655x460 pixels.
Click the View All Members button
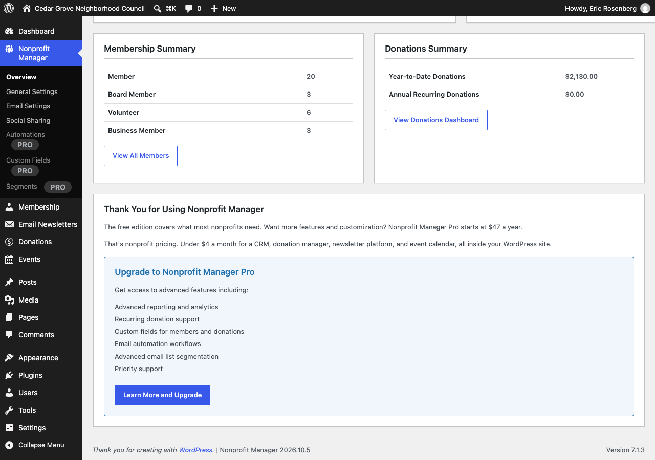pyautogui.click(x=141, y=156)
